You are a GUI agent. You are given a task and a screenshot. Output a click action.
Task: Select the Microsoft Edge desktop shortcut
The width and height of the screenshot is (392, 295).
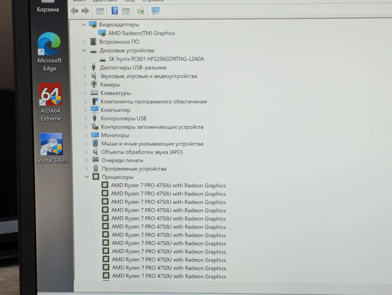[49, 52]
